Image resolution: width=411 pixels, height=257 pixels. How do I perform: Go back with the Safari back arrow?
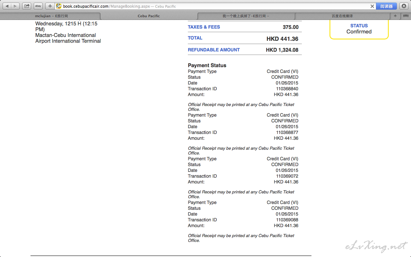pos(7,6)
